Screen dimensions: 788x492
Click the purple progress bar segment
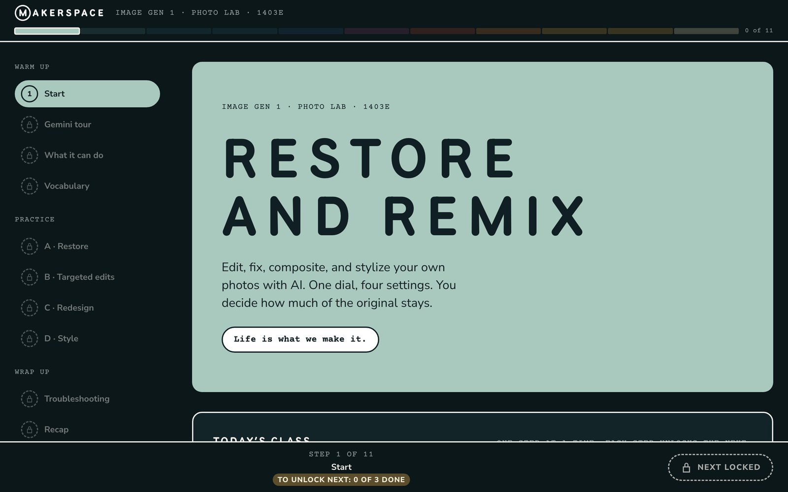pos(377,31)
